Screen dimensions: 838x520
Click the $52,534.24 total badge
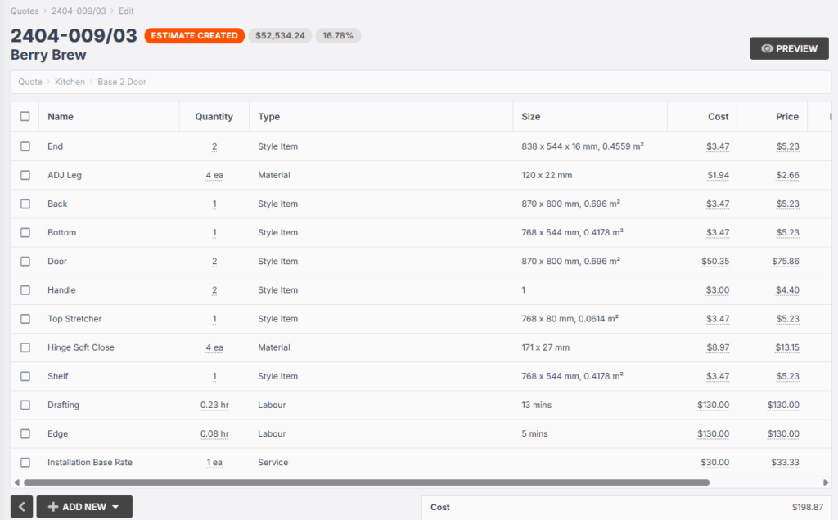[x=280, y=36]
